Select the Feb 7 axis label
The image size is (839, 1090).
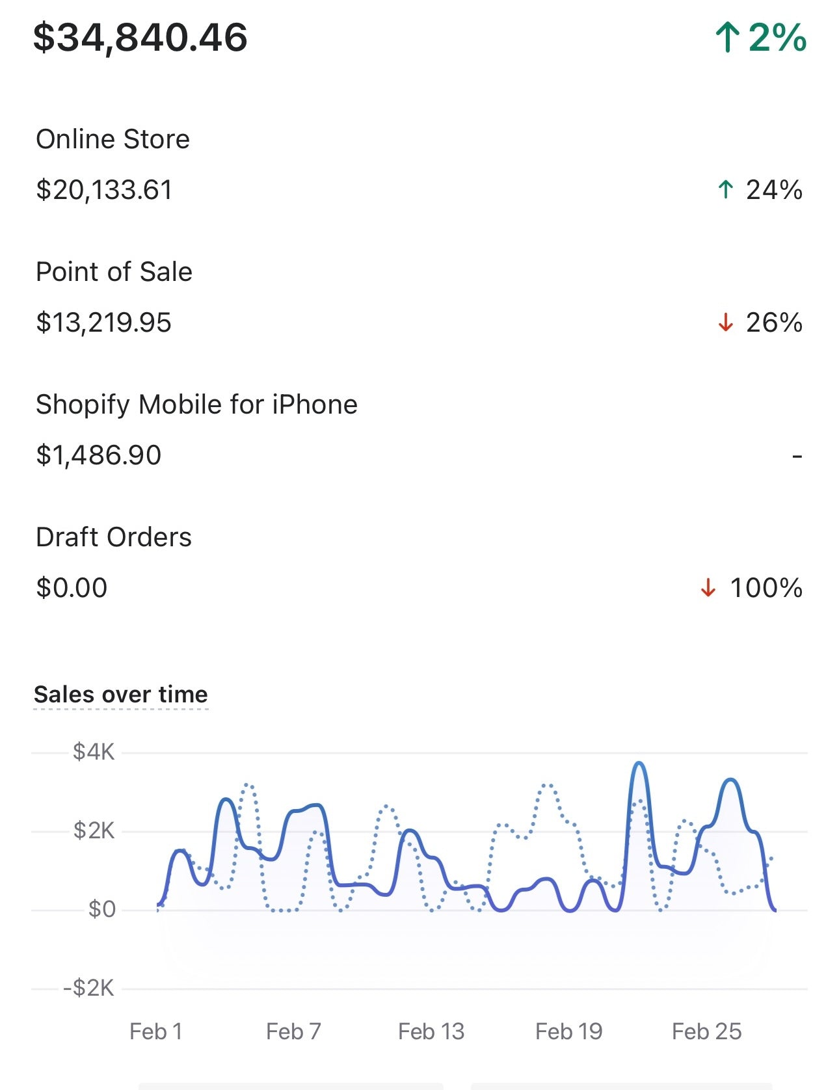coord(293,1031)
